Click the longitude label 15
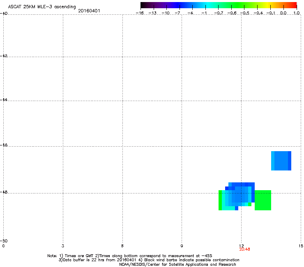This screenshot has height=267, width=304. point(301,246)
